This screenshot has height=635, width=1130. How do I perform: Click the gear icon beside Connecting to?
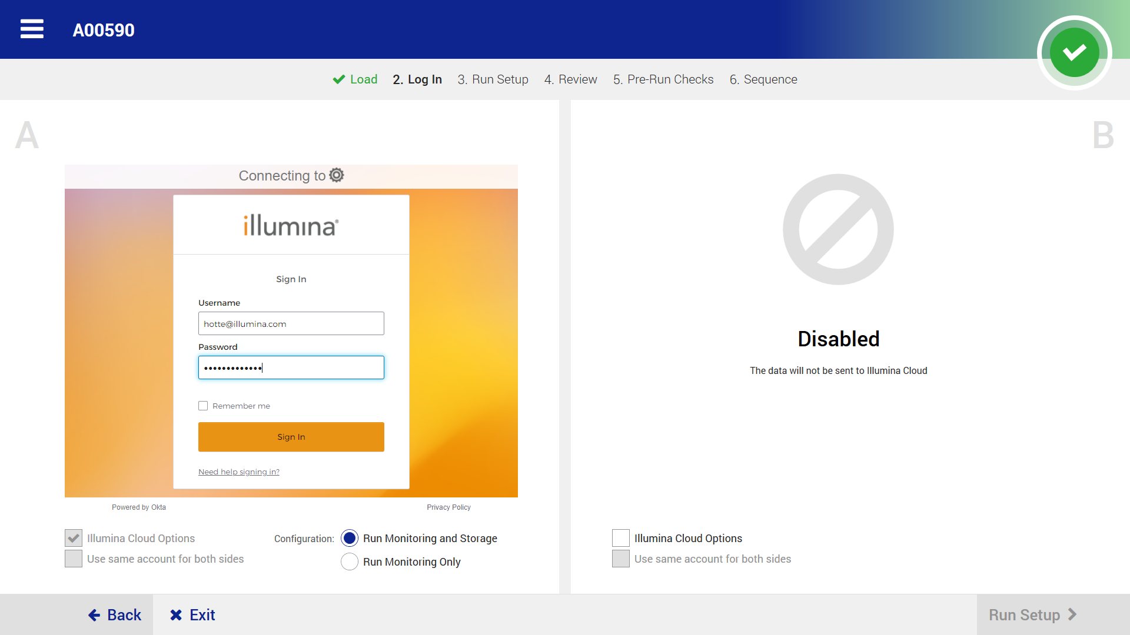coord(337,175)
